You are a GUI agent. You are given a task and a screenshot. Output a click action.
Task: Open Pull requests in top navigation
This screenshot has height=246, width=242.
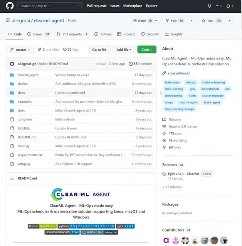[97, 6]
